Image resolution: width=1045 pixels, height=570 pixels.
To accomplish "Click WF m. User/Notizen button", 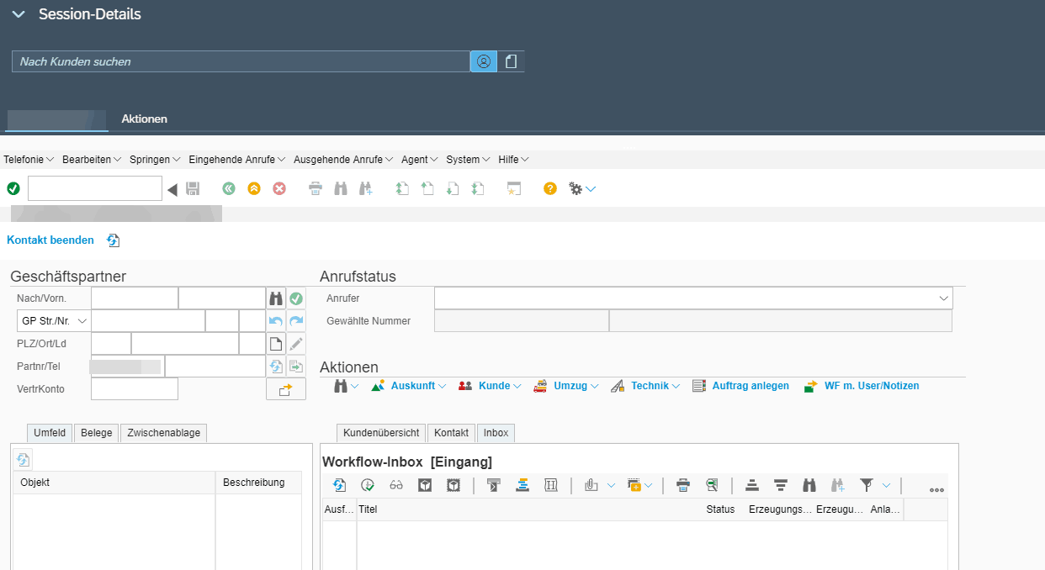I will 862,386.
